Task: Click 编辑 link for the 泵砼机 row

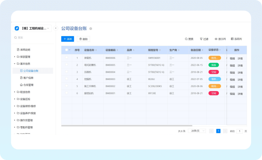Action: point(232,58)
